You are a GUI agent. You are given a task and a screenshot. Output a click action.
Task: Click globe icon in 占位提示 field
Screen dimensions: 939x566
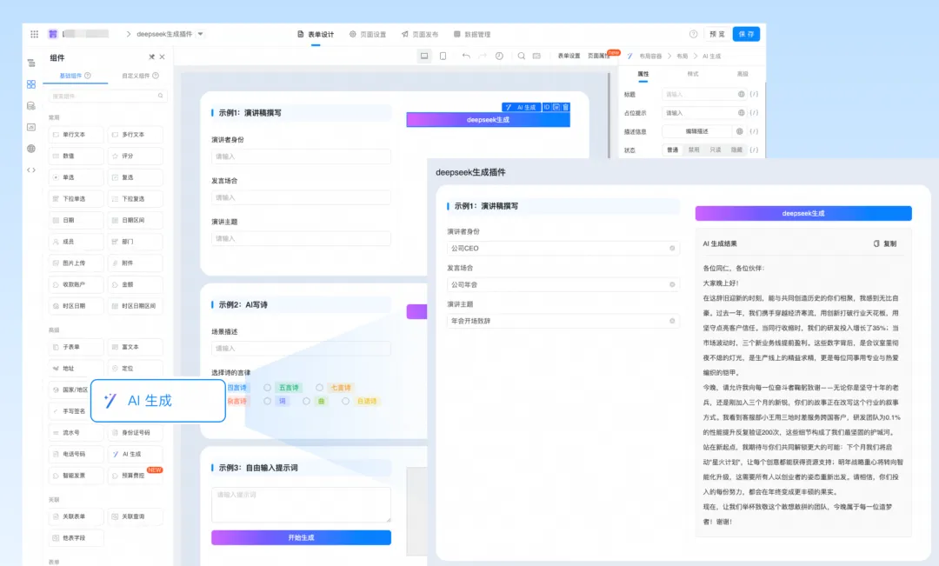click(742, 113)
